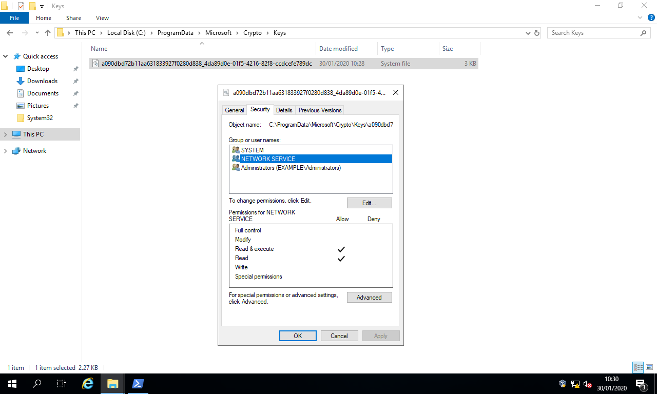Click the muted volume icon in system tray

pyautogui.click(x=587, y=383)
